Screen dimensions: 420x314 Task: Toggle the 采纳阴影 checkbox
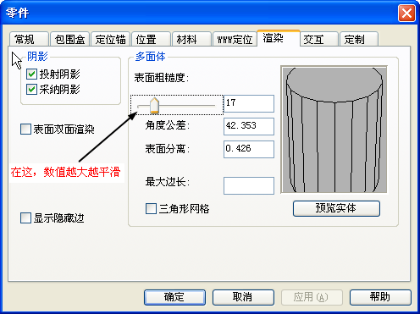[x=31, y=90]
